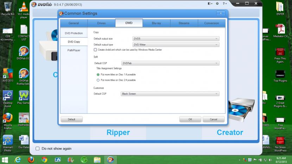Open the CONTACT LIST desktop file

tap(24, 33)
